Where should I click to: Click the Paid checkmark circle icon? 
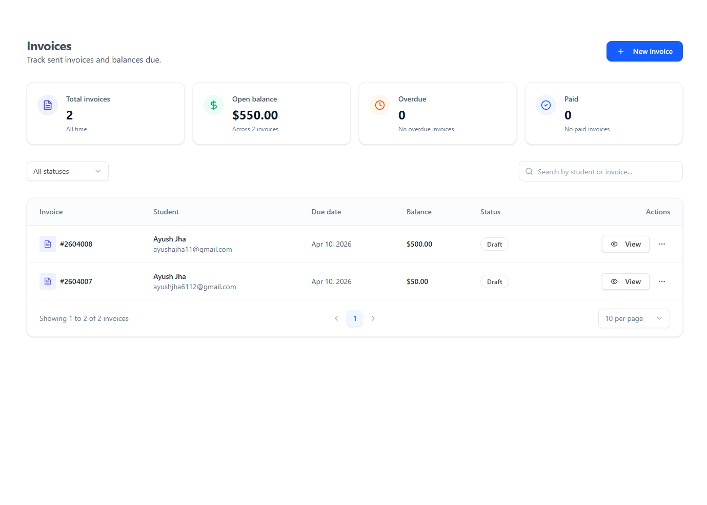point(546,105)
